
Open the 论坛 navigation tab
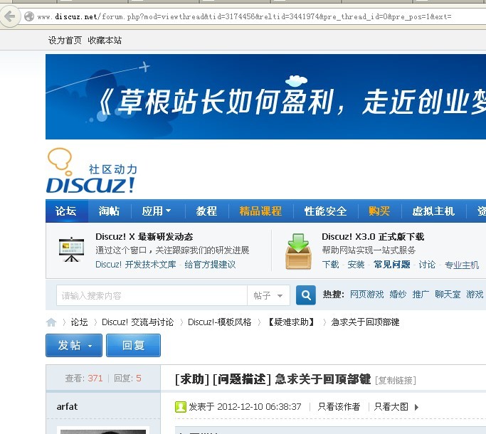[66, 211]
